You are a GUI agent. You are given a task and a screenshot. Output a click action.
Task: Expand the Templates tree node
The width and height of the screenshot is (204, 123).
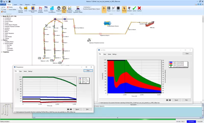tap(2, 52)
